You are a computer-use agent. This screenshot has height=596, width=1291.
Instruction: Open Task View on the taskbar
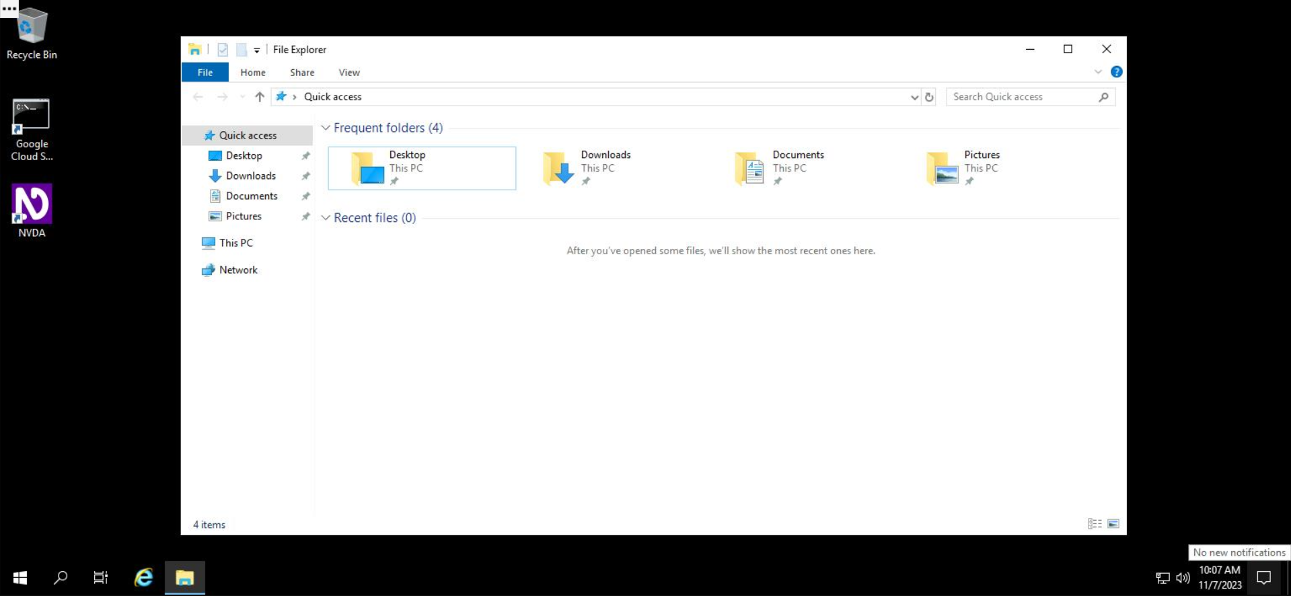point(101,577)
